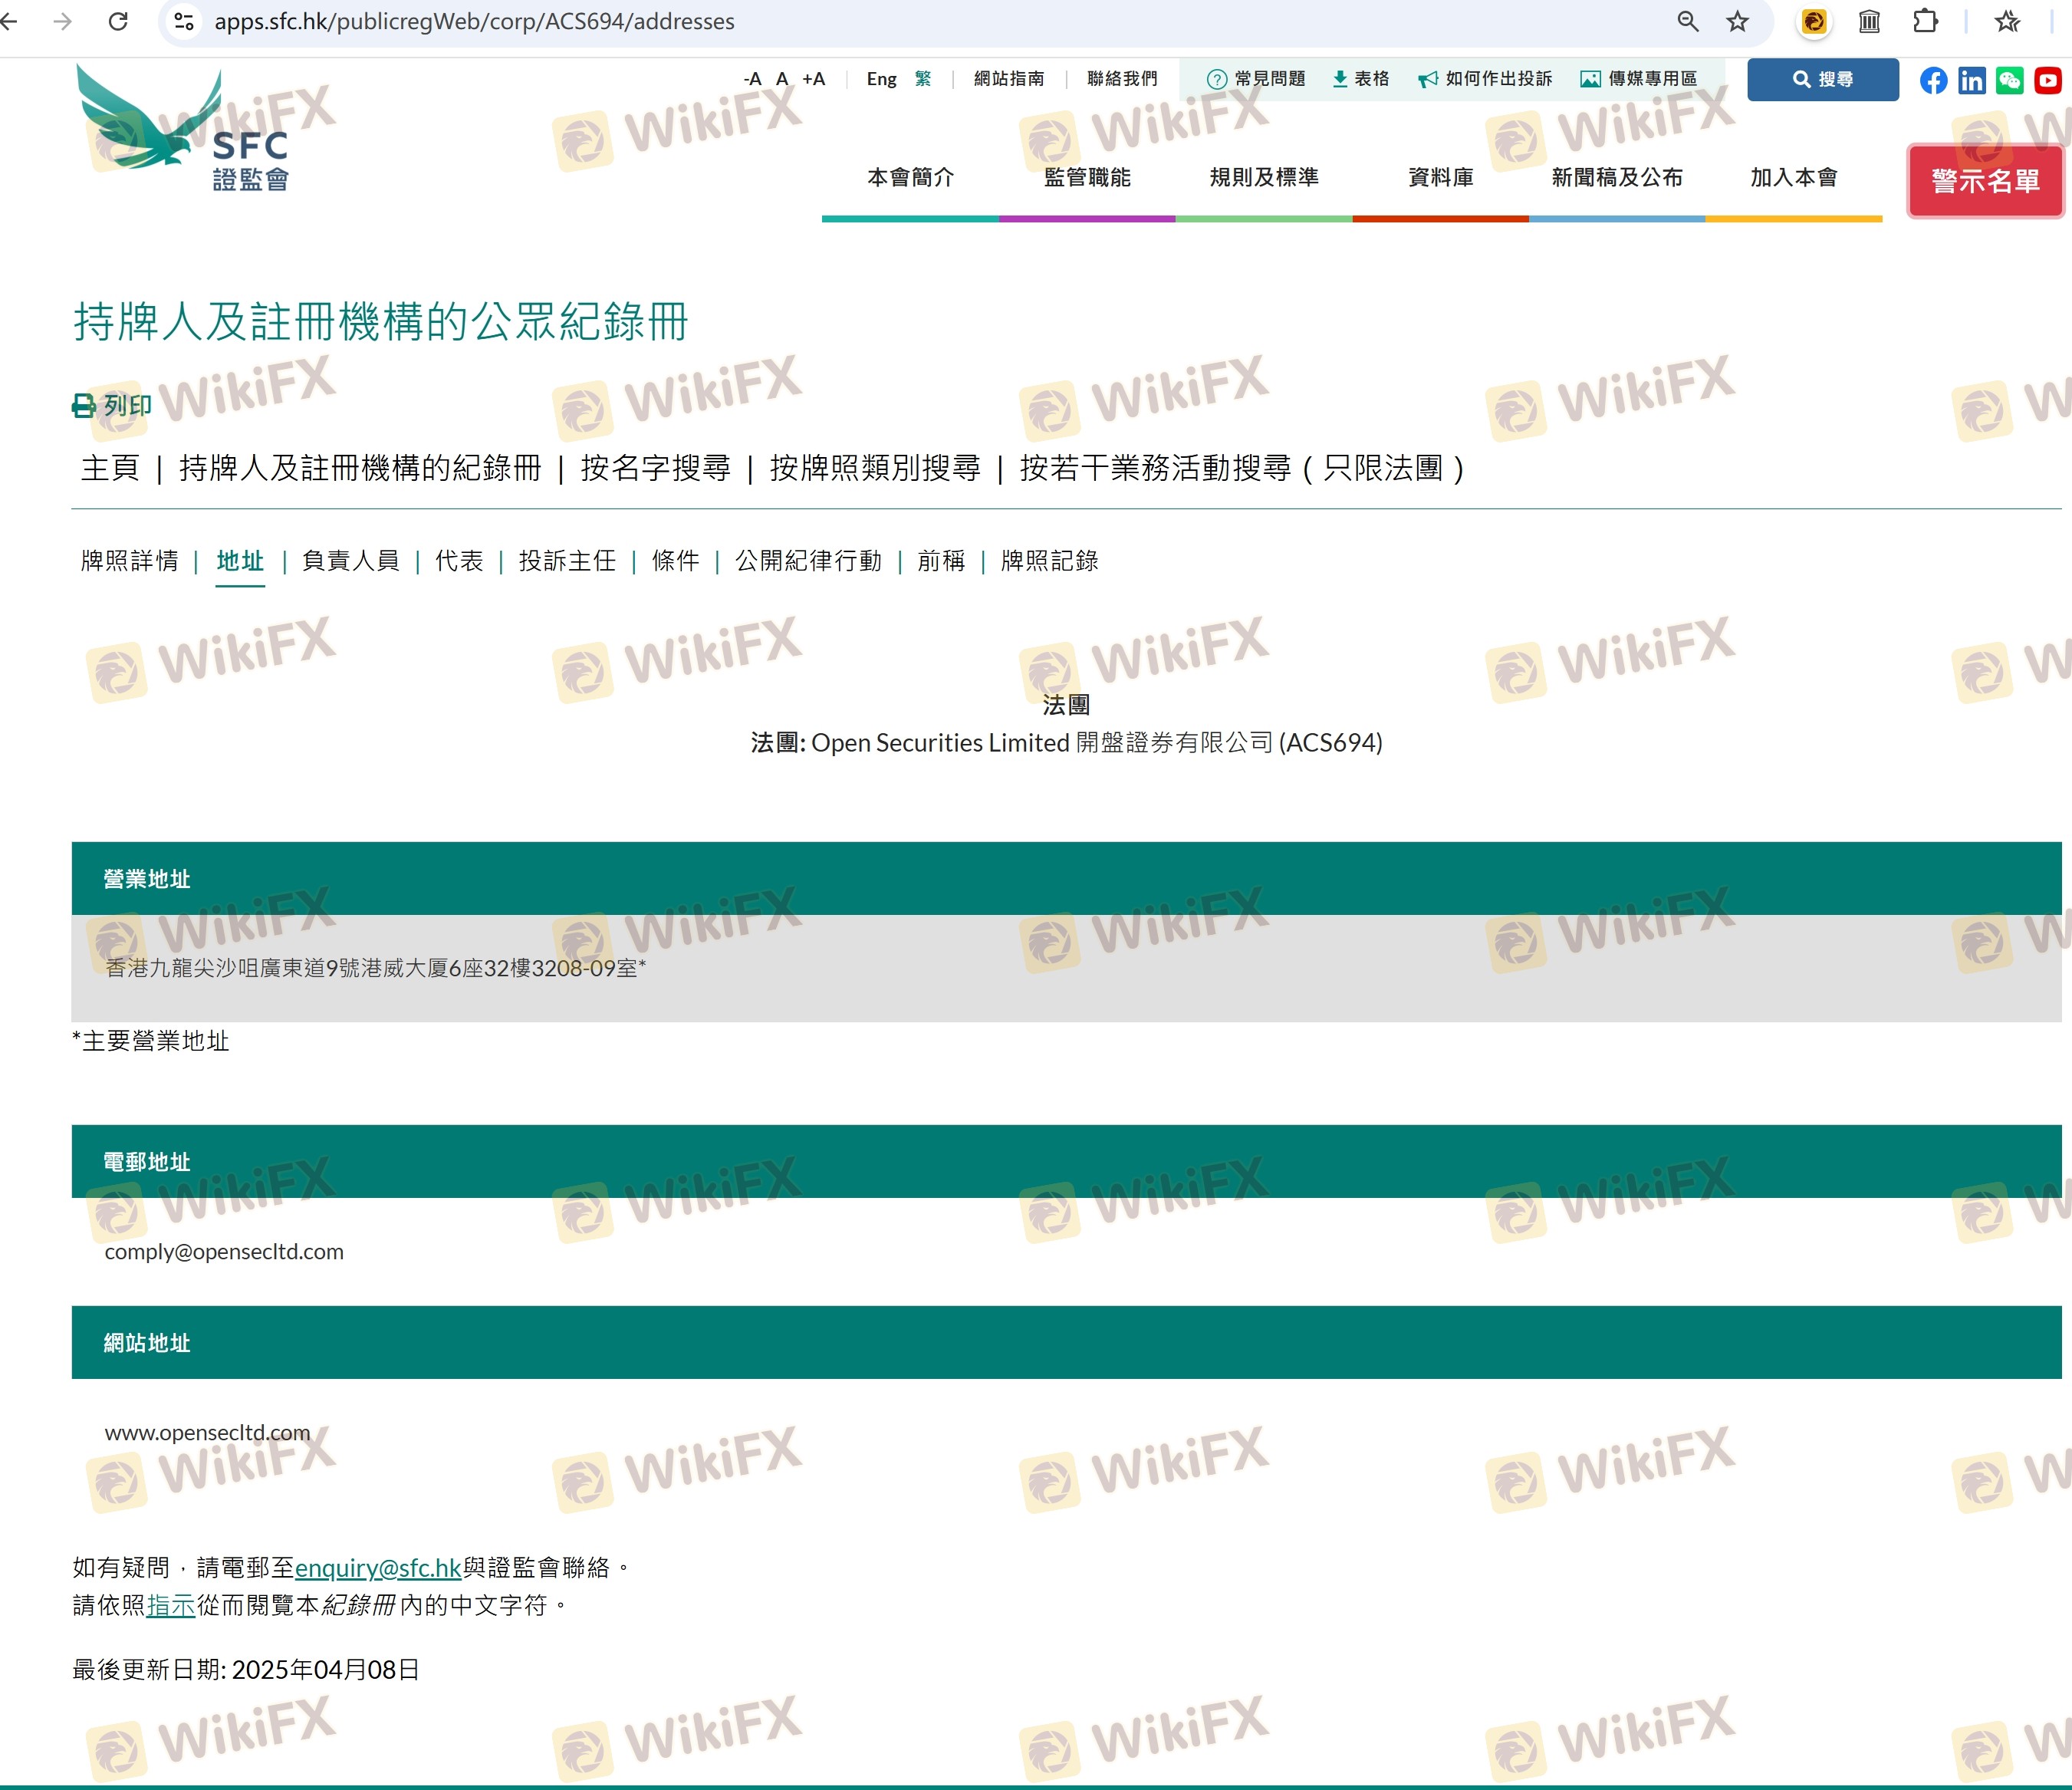2072x1790 pixels.
Task: Open SFC WeChat icon
Action: pos(2010,80)
